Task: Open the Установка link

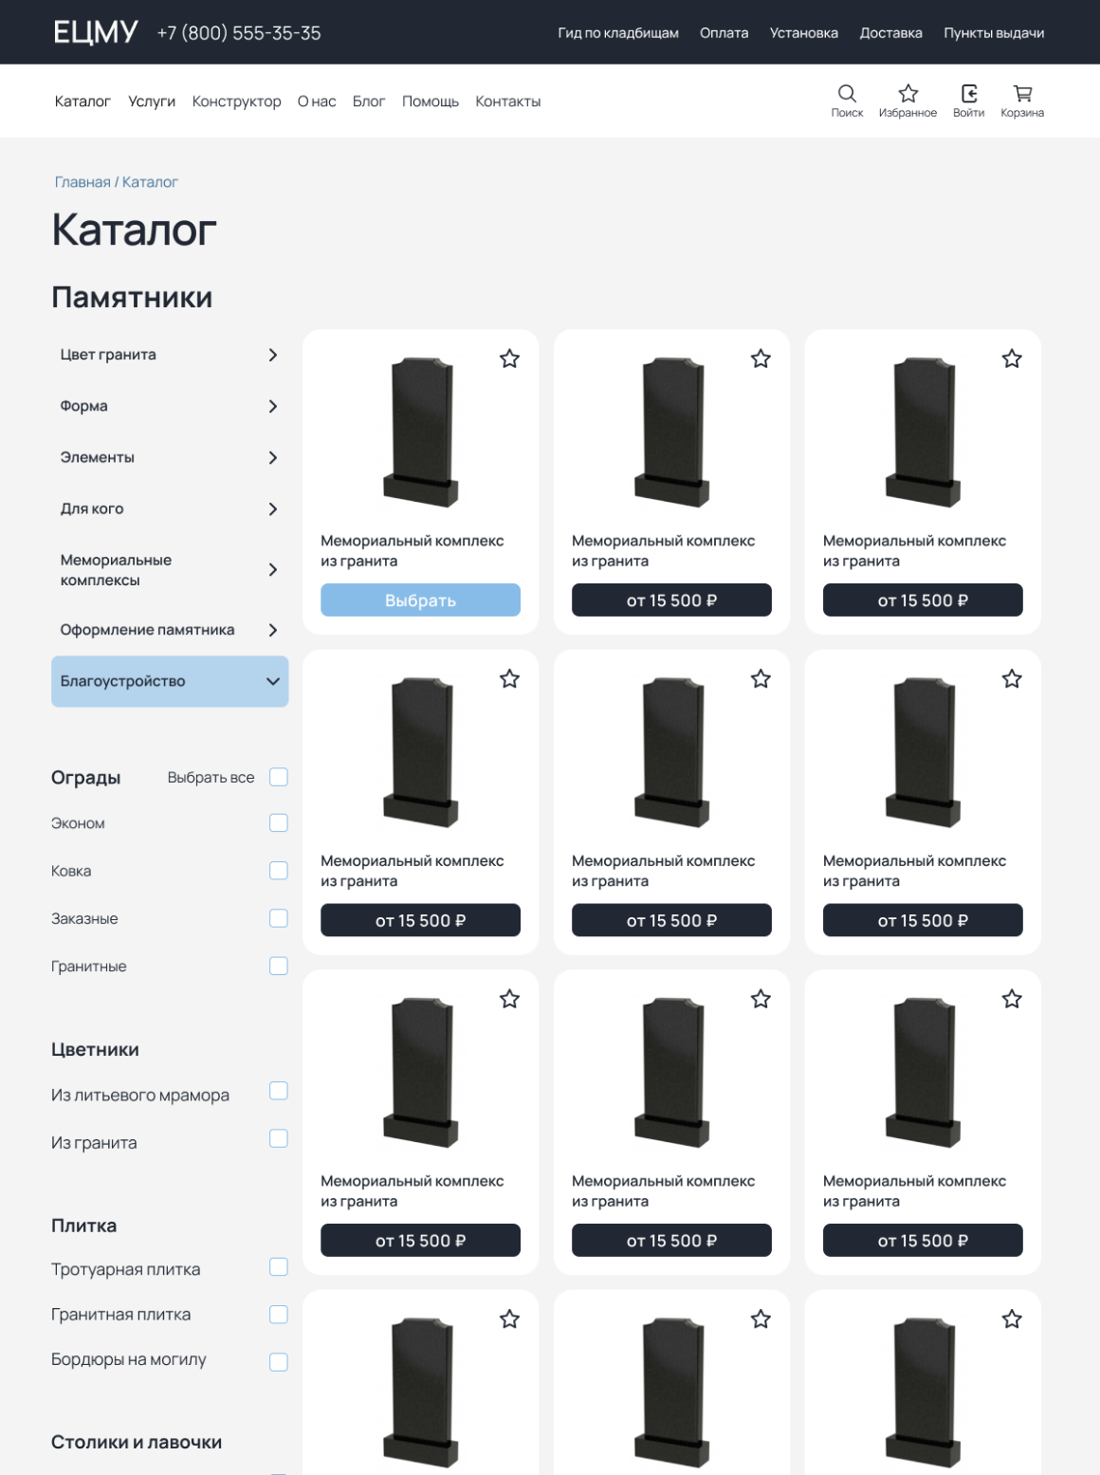Action: pyautogui.click(x=804, y=32)
